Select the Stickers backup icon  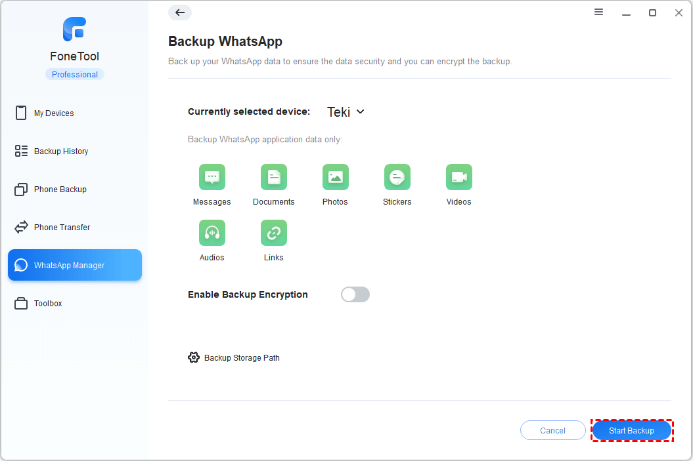pyautogui.click(x=397, y=176)
